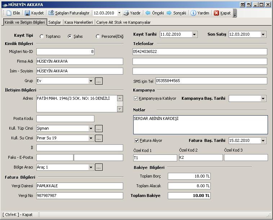Click the ellipsis button next to Kull. Tüp Cinsi
Image resolution: width=273 pixels, height=220 pixels.
coord(99,129)
